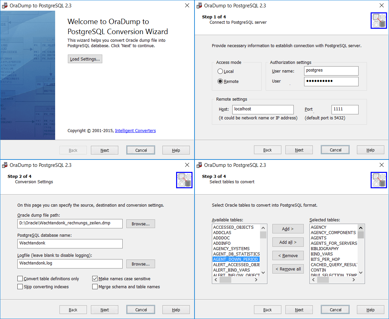Click the < Remove all button

point(288,269)
